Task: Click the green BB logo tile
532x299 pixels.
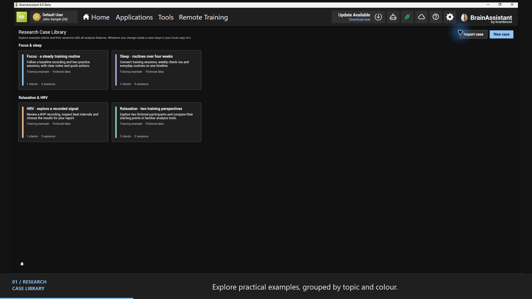Action: click(22, 17)
